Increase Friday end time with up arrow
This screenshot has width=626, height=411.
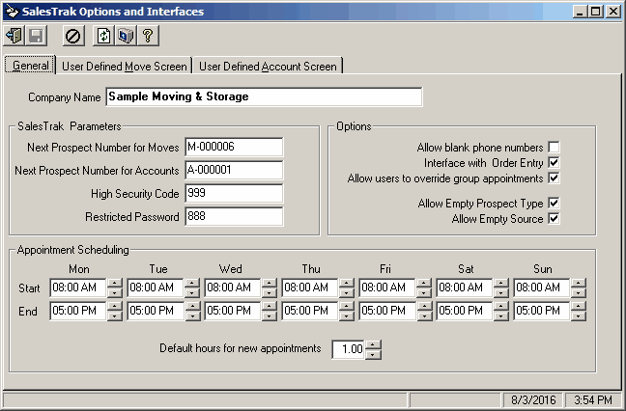tap(424, 306)
